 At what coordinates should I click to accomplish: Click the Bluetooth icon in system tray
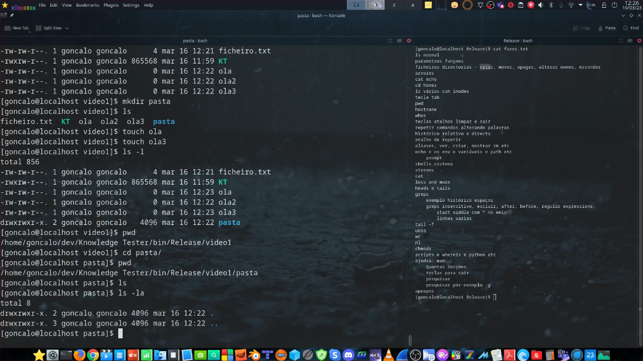point(551,5)
